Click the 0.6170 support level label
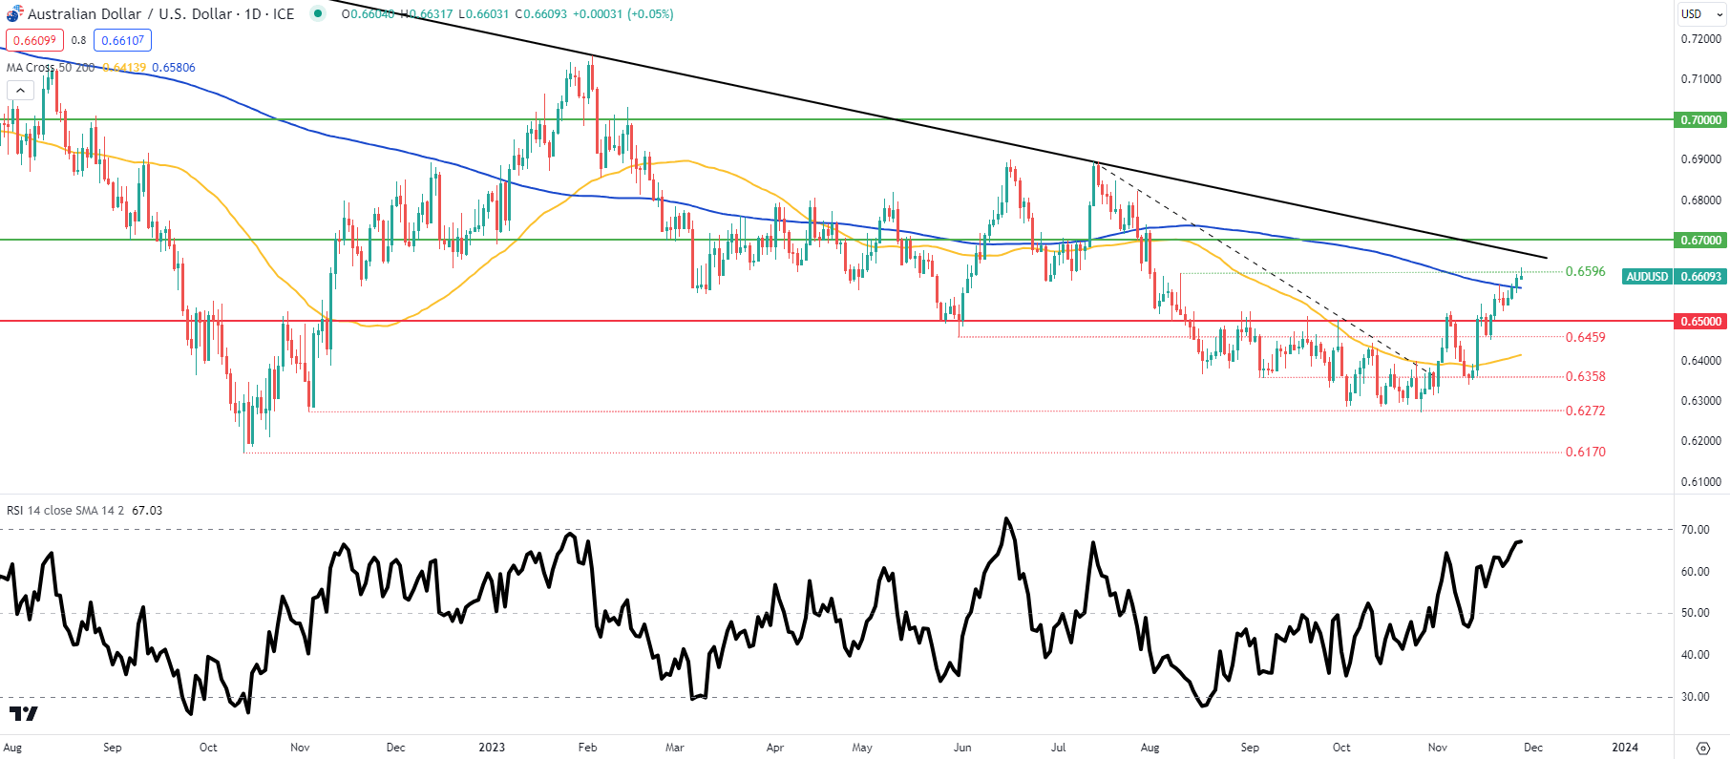 pos(1585,452)
